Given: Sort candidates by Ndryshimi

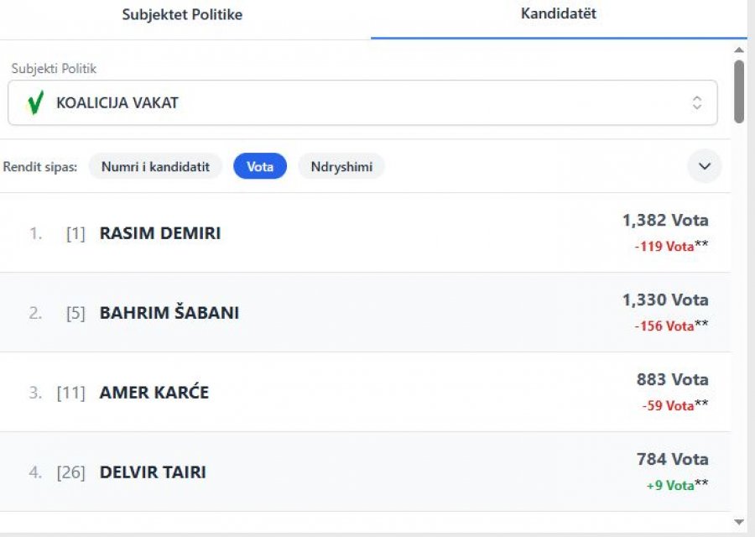Looking at the screenshot, I should 341,166.
